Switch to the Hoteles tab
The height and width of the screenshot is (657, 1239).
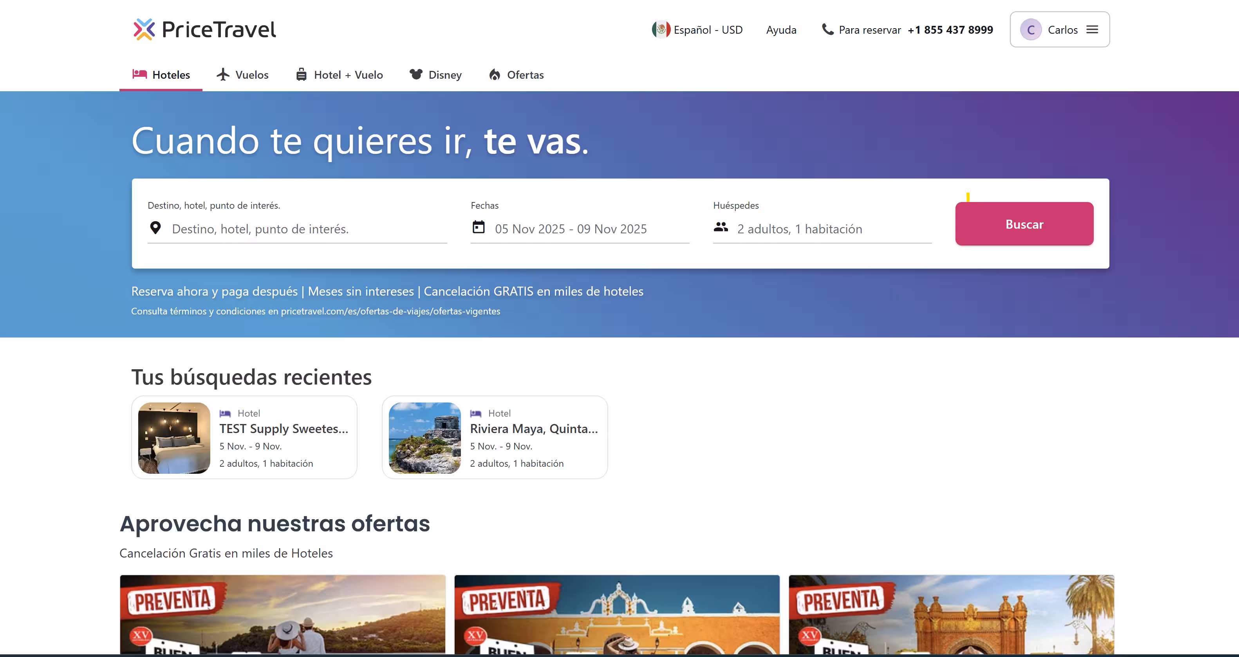161,74
